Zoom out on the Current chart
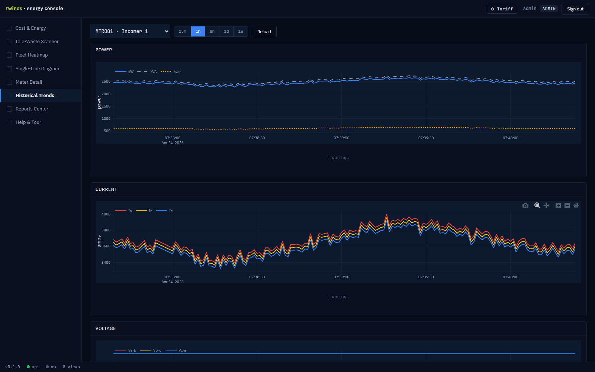 [x=567, y=205]
